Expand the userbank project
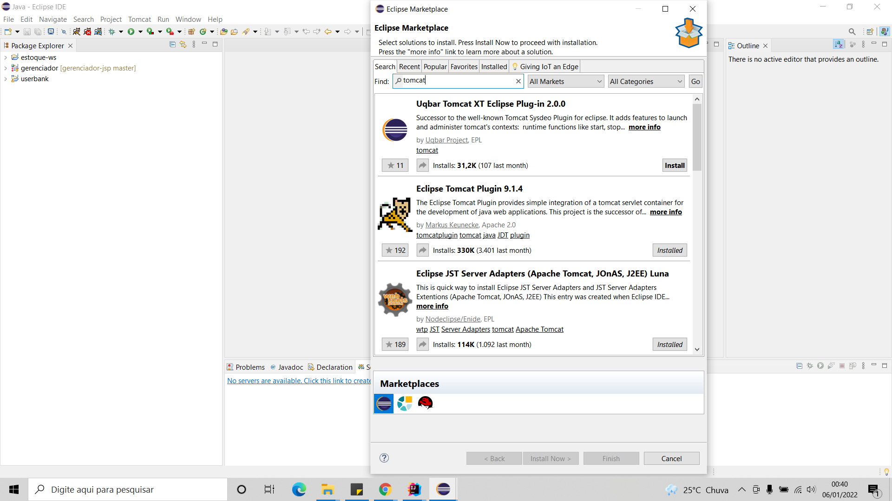This screenshot has width=892, height=501. coord(6,79)
